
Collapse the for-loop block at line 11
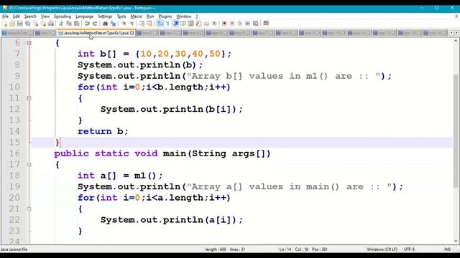pos(29,98)
